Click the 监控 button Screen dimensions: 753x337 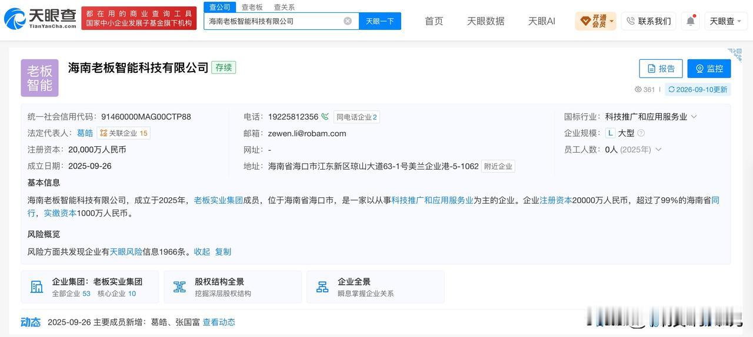pyautogui.click(x=709, y=69)
